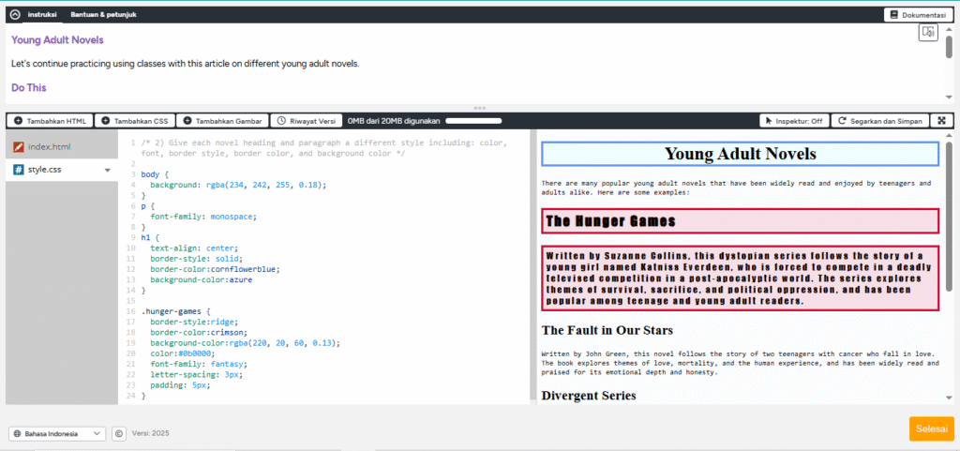Viewport: 960px width, 451px height.
Task: Click Tambahkan CSS button
Action: (135, 121)
